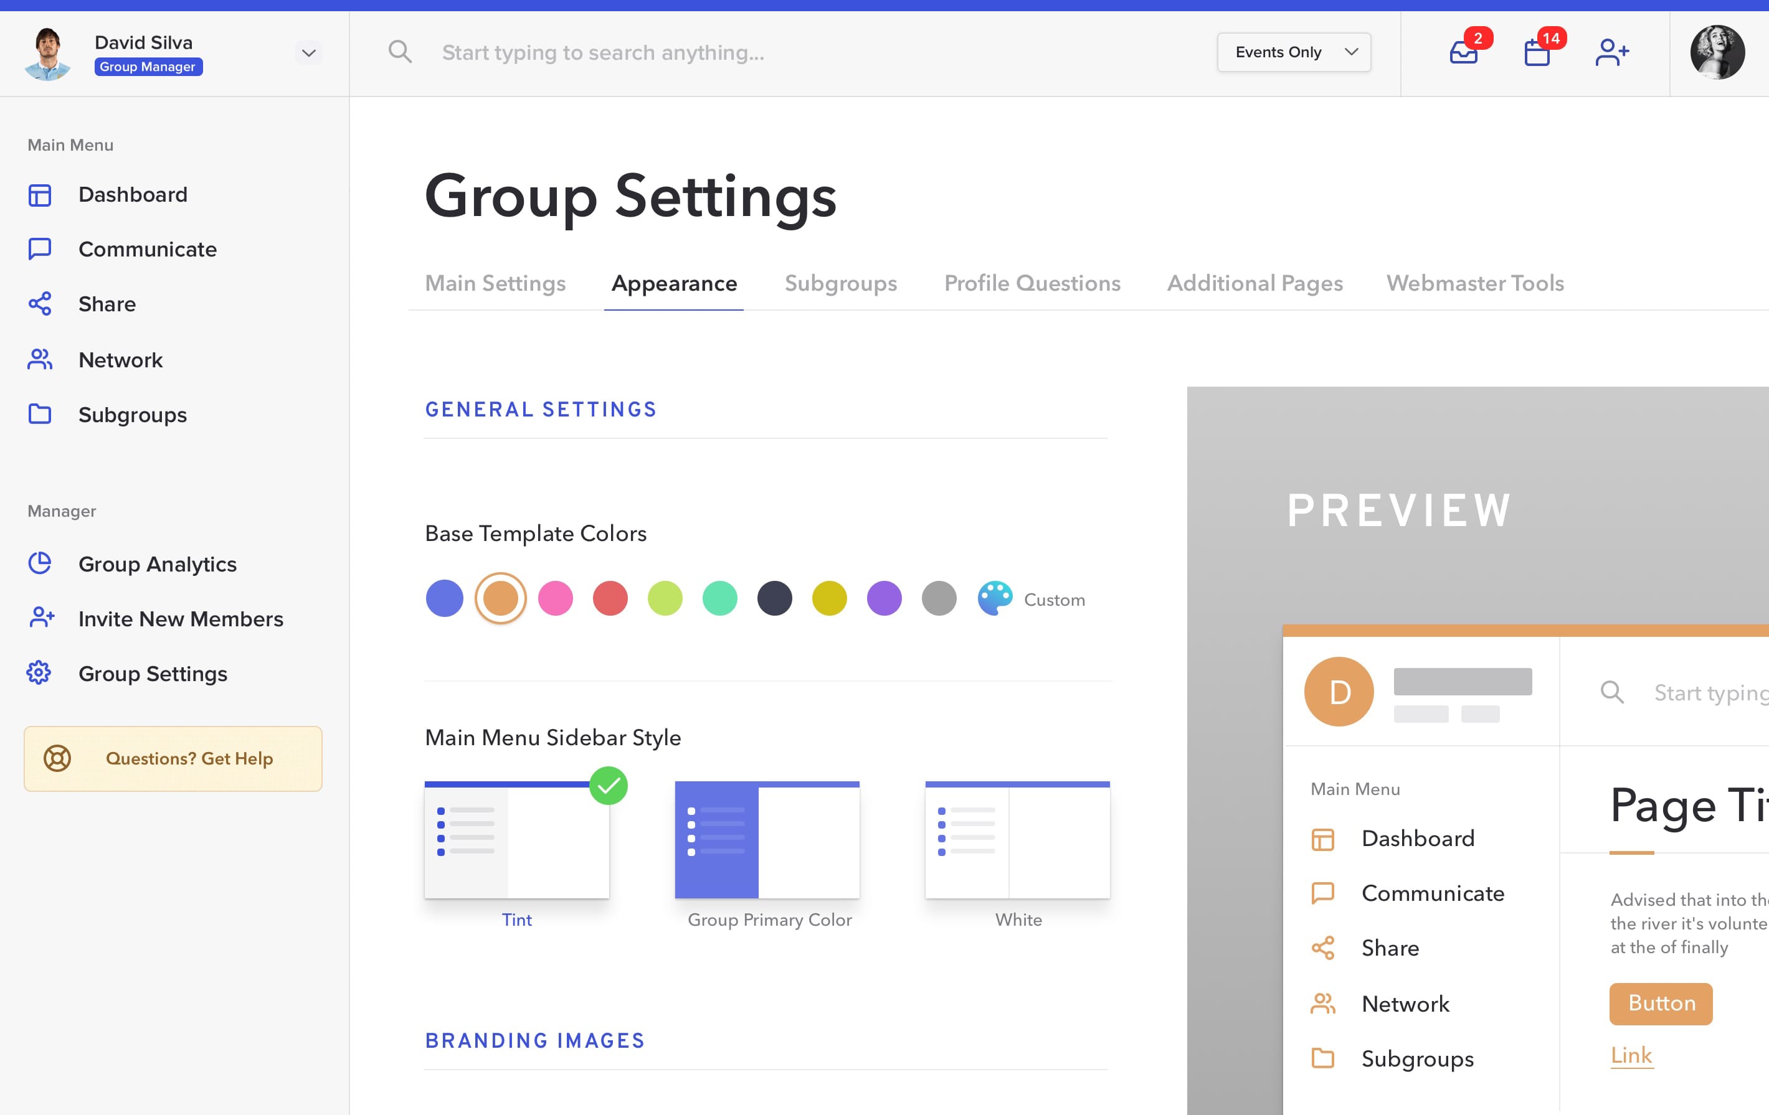Choose the mint green base template color

tap(720, 598)
